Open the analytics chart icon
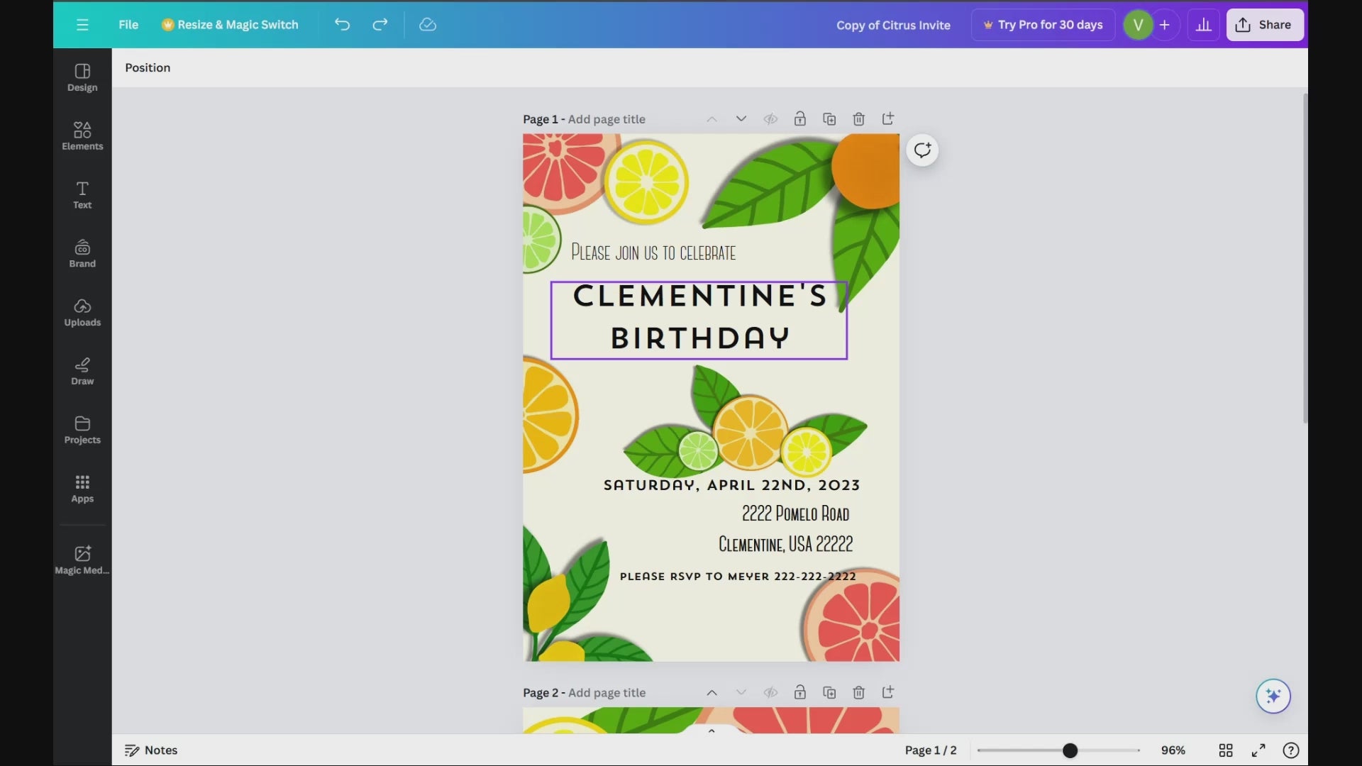The image size is (1362, 766). pos(1204,25)
